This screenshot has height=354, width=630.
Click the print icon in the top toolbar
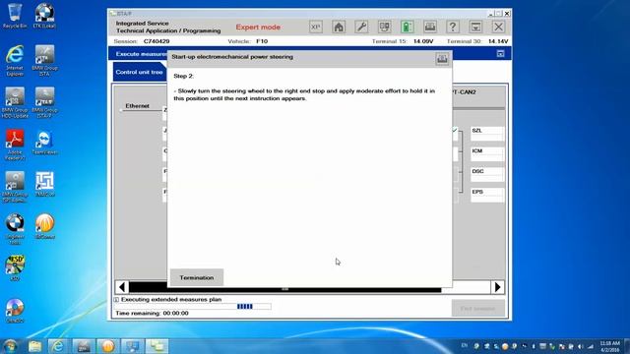click(430, 27)
